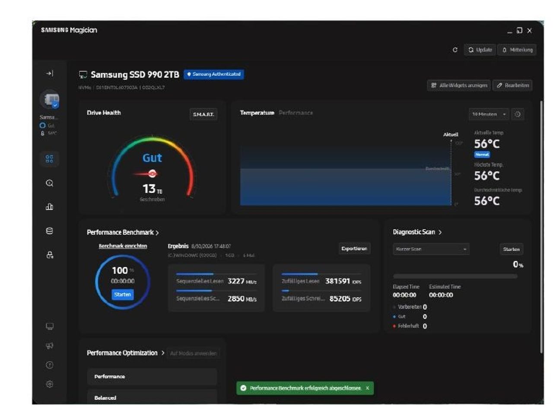
Task: Switch to the Performance tab next to Temperature
Action: pyautogui.click(x=296, y=113)
